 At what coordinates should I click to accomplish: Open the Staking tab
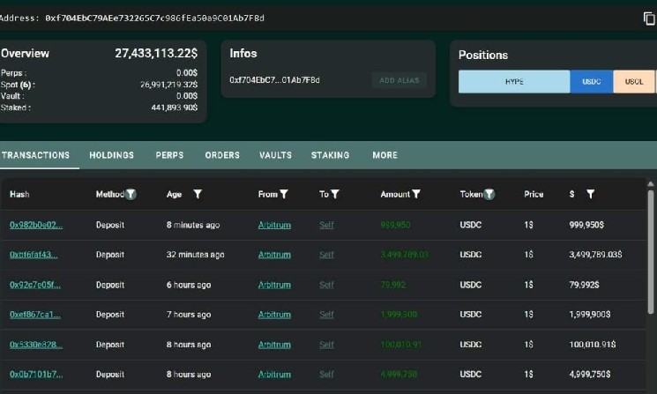coord(330,155)
